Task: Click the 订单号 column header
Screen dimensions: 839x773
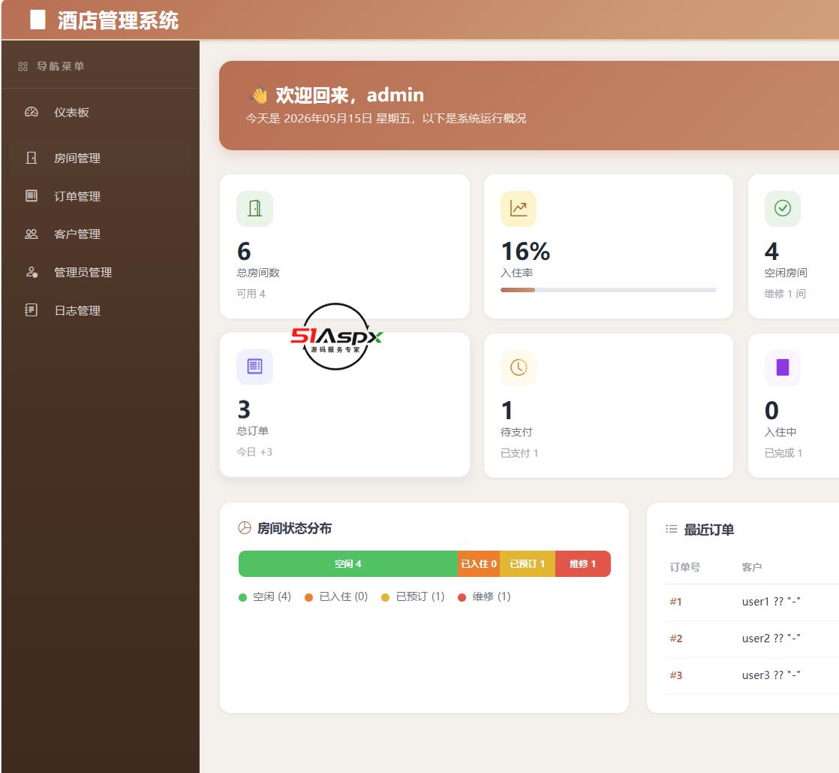Action: click(685, 566)
